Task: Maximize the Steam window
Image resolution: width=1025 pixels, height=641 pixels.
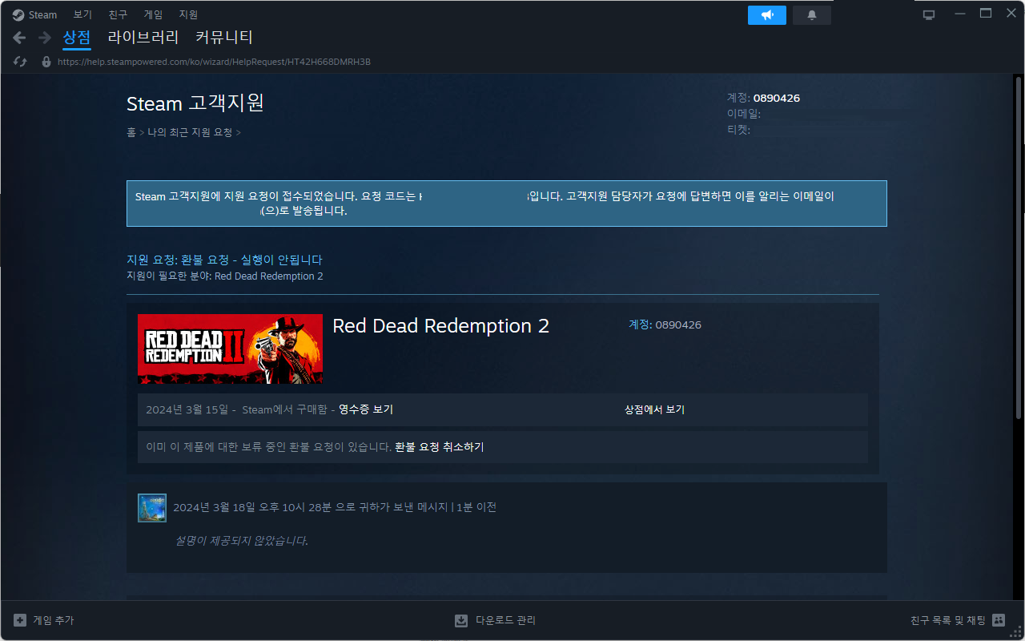Action: [986, 14]
